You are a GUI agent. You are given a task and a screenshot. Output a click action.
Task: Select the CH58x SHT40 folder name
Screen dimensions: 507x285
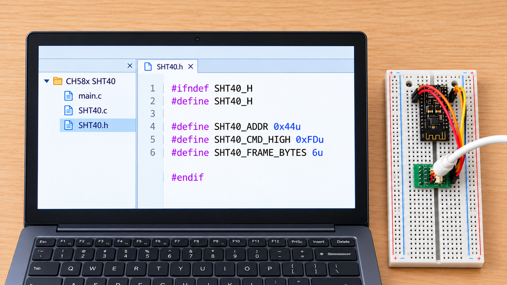click(91, 81)
